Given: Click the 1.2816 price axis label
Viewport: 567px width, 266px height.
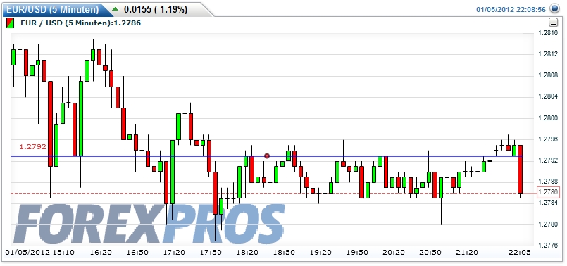Looking at the screenshot, I should (547, 33).
